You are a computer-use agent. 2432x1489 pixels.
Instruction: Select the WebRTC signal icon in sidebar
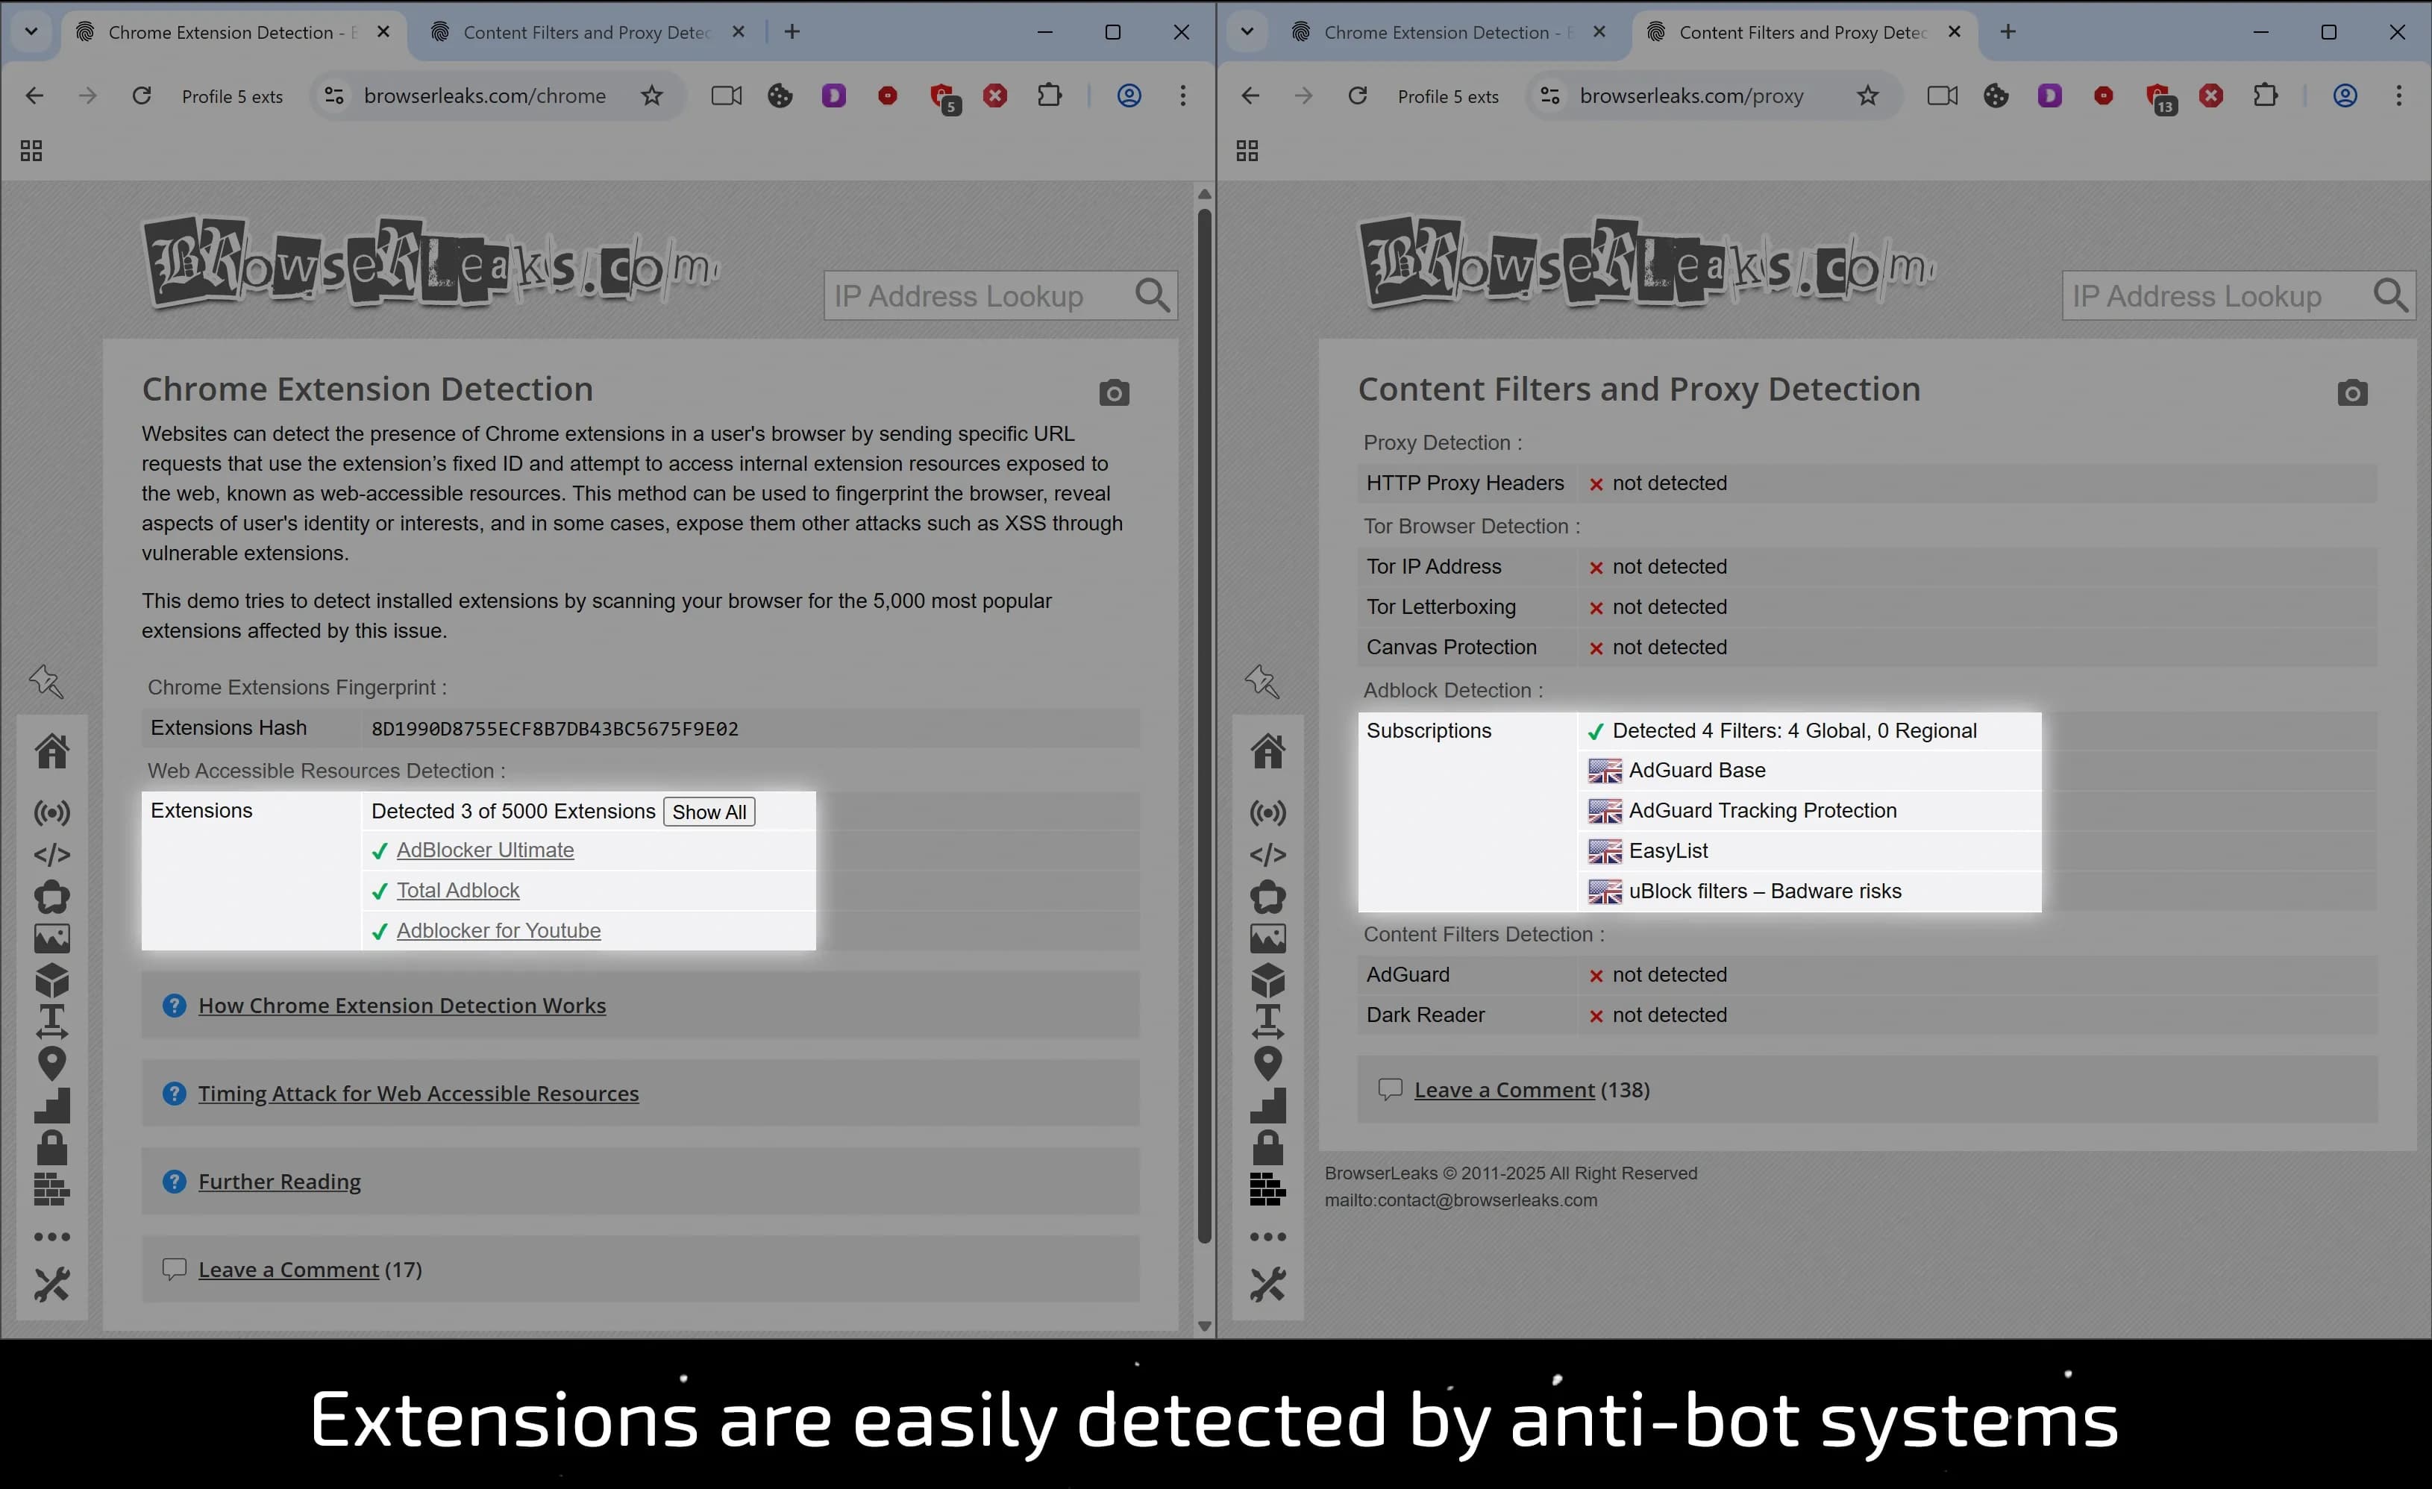(51, 812)
